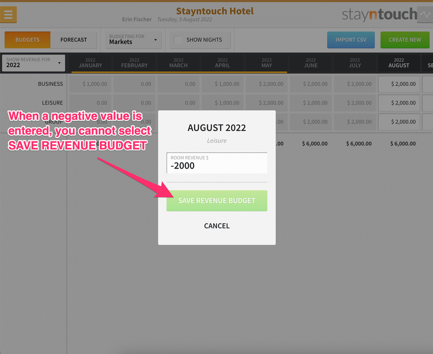Click Business August cell $ 2,000.00

coord(399,84)
